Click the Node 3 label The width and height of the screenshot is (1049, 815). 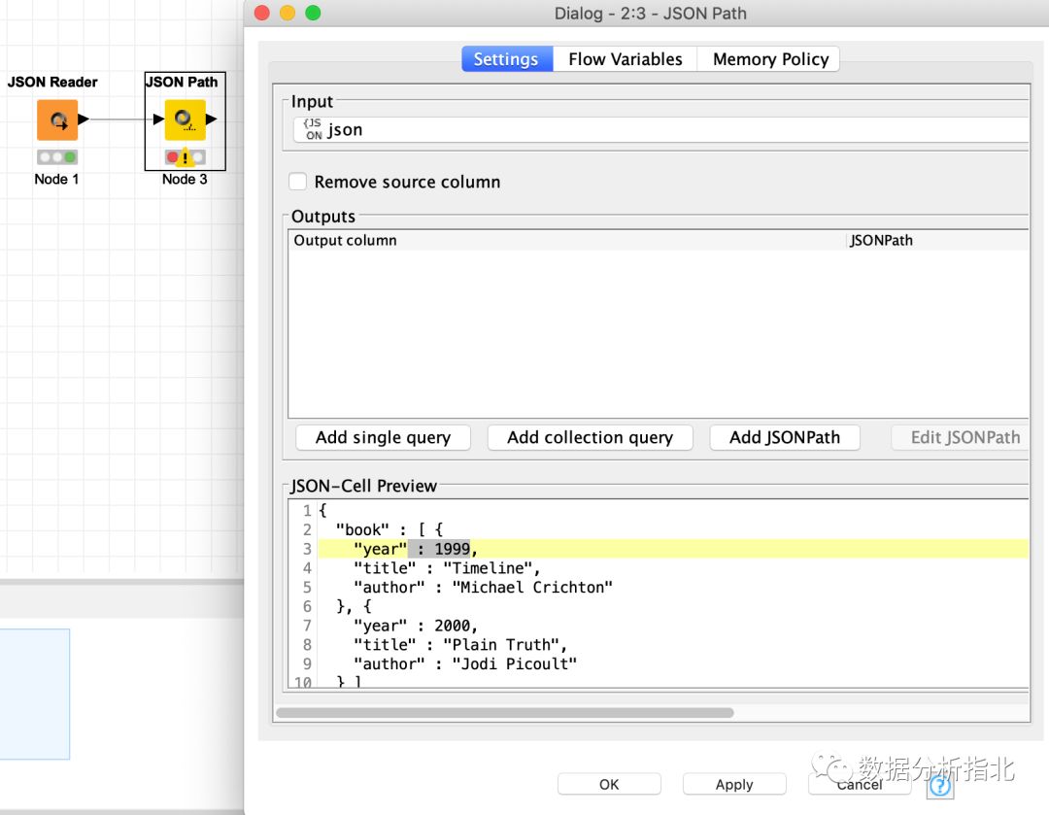(x=185, y=179)
